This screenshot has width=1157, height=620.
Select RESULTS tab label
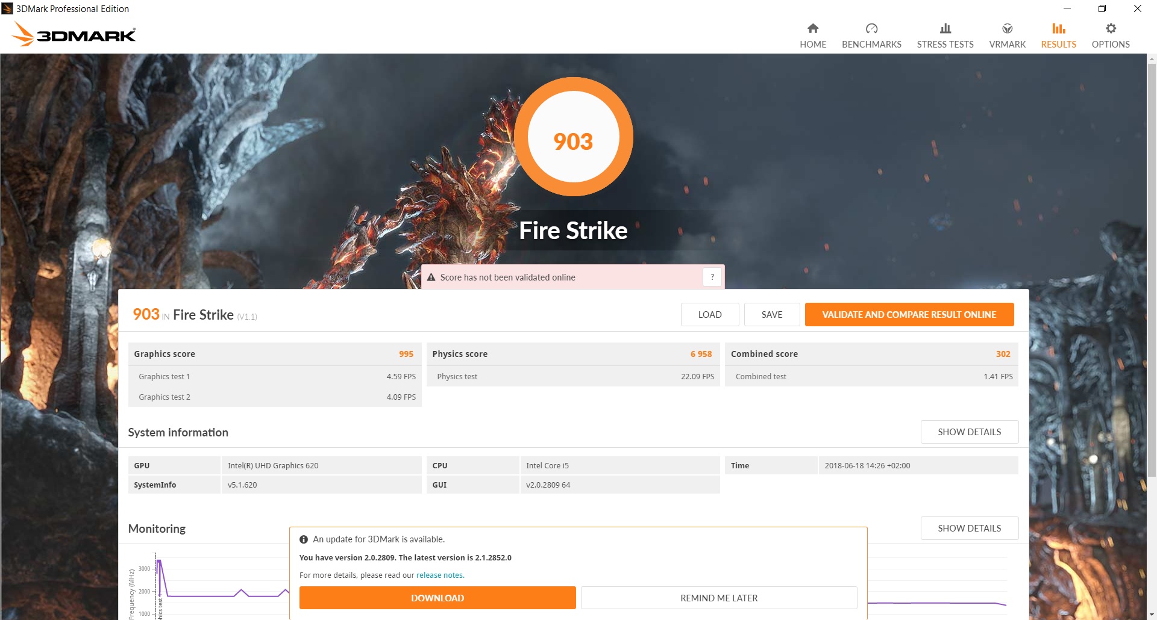point(1058,45)
